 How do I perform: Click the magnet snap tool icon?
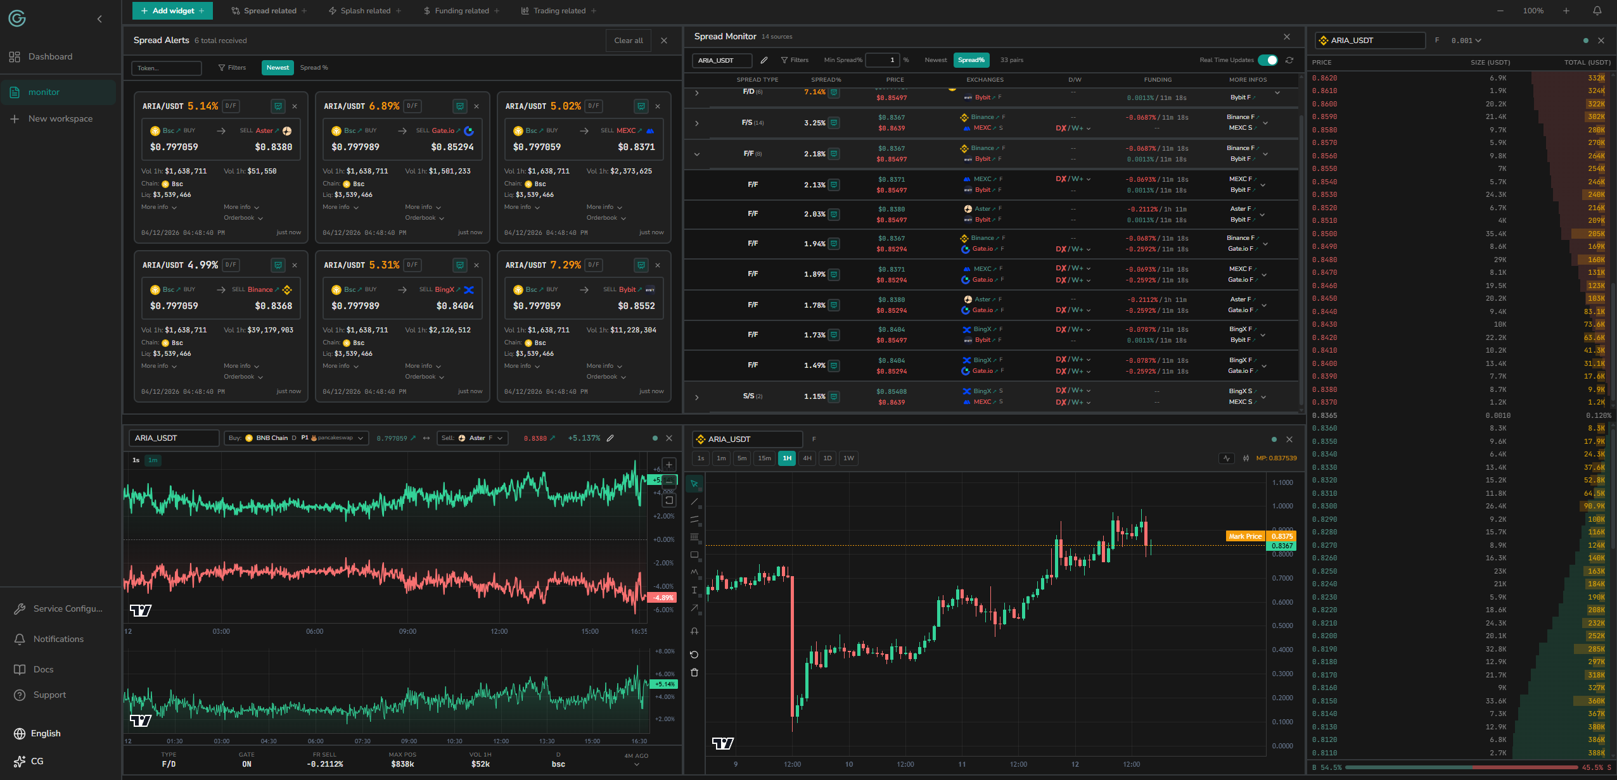pyautogui.click(x=694, y=631)
